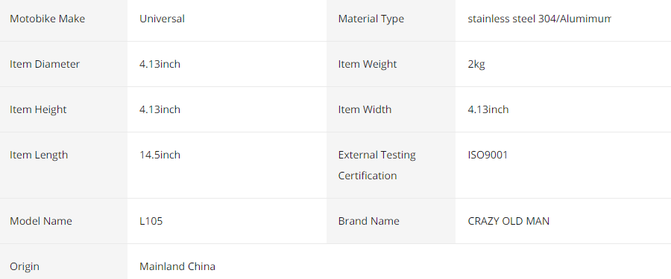Select the Item Width 4.13inch value

(488, 109)
